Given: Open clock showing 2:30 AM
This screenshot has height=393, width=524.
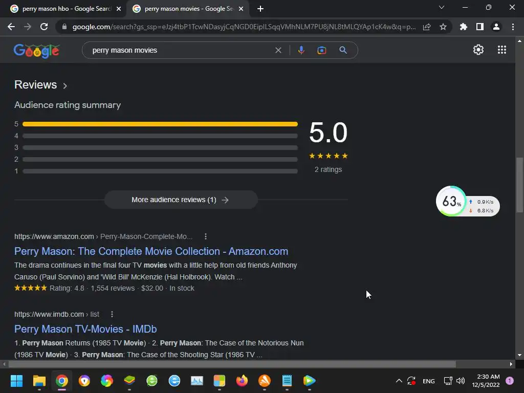Looking at the screenshot, I should point(486,381).
